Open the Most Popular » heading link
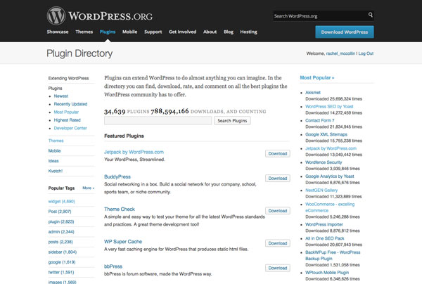This screenshot has height=284, width=422. [x=317, y=78]
